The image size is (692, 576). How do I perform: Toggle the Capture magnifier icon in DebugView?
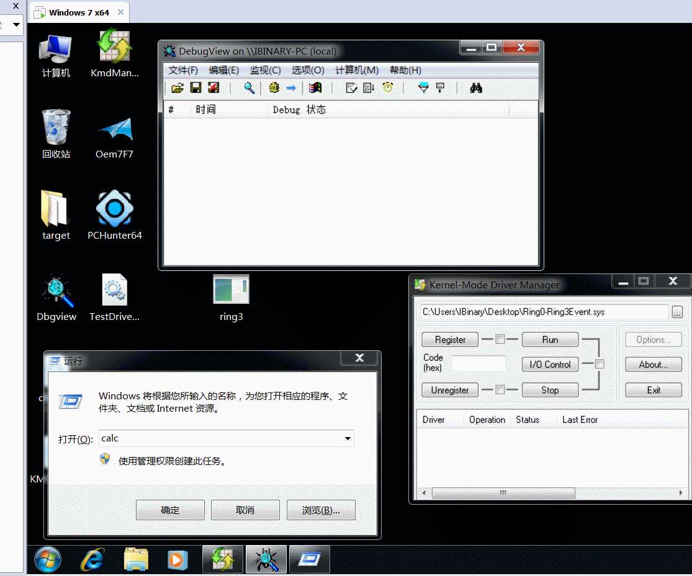point(249,88)
